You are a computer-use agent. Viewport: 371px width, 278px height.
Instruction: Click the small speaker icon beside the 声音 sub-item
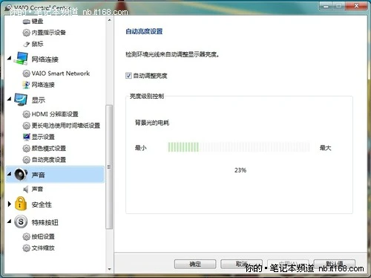point(26,190)
